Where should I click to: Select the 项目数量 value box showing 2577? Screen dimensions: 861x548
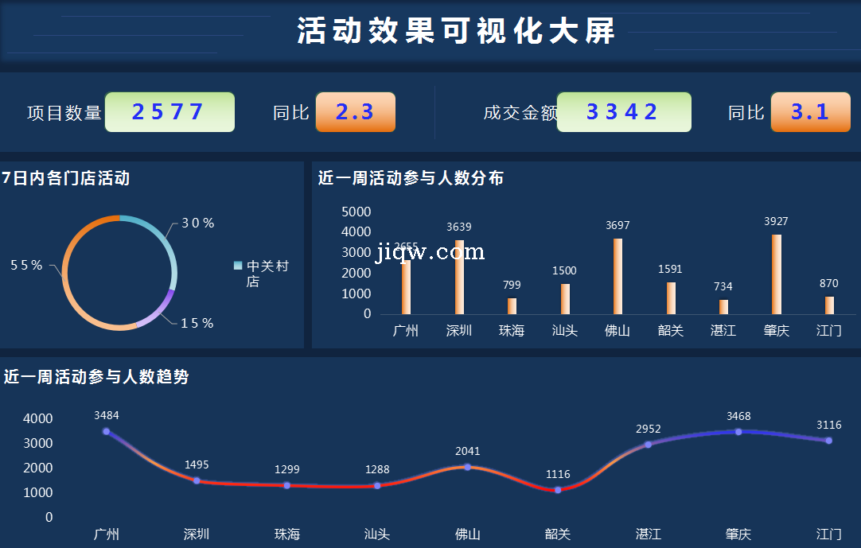[x=169, y=112]
